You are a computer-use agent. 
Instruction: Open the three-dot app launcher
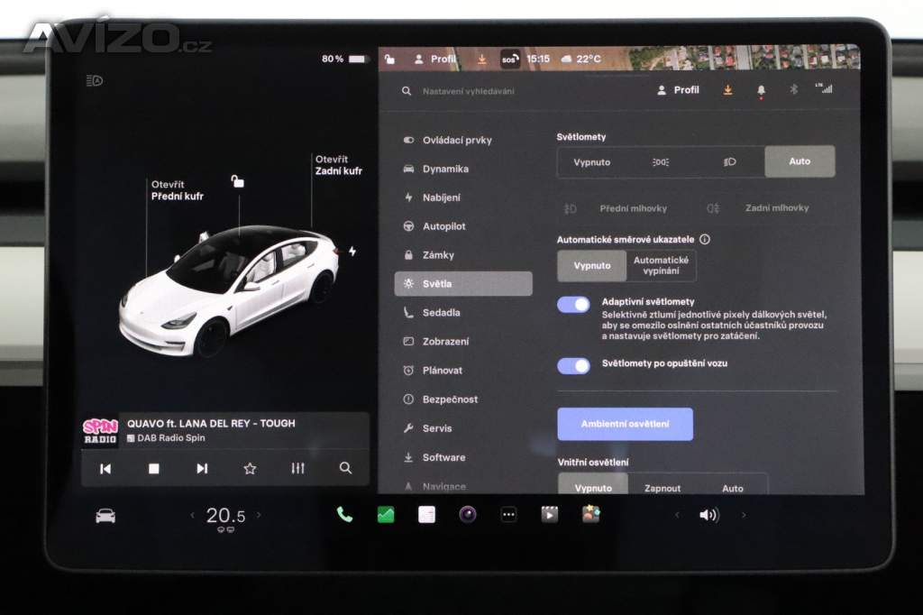click(508, 515)
